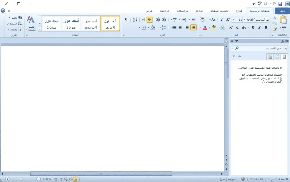
Task: Open the font size dropdown
Action: click(244, 20)
